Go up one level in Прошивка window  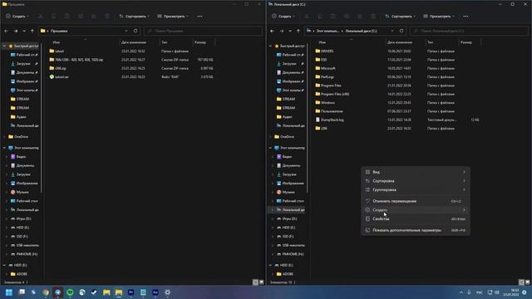(32, 31)
